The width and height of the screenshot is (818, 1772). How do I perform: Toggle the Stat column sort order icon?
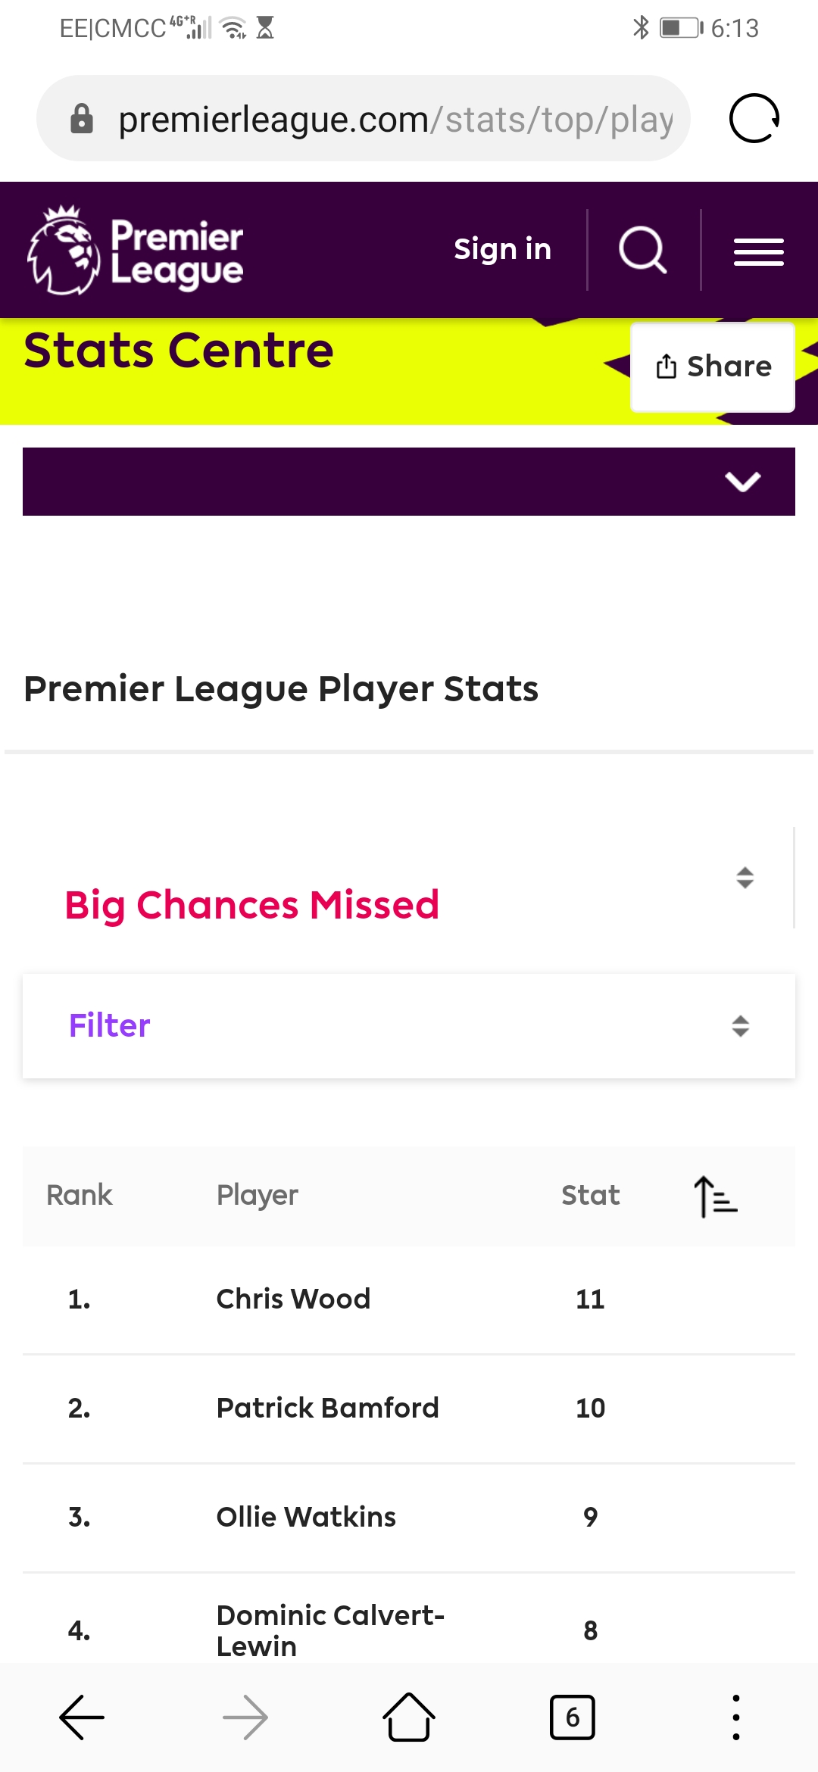point(716,1196)
